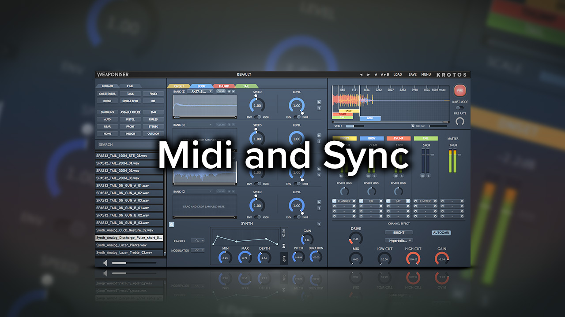Toggle the Limiter effect power icon
The height and width of the screenshot is (317, 565).
coord(415,201)
